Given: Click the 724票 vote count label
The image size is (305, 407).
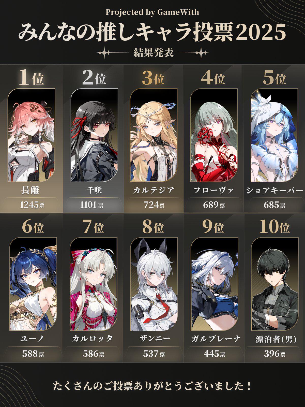Looking at the screenshot, I should pyautogui.click(x=154, y=205).
